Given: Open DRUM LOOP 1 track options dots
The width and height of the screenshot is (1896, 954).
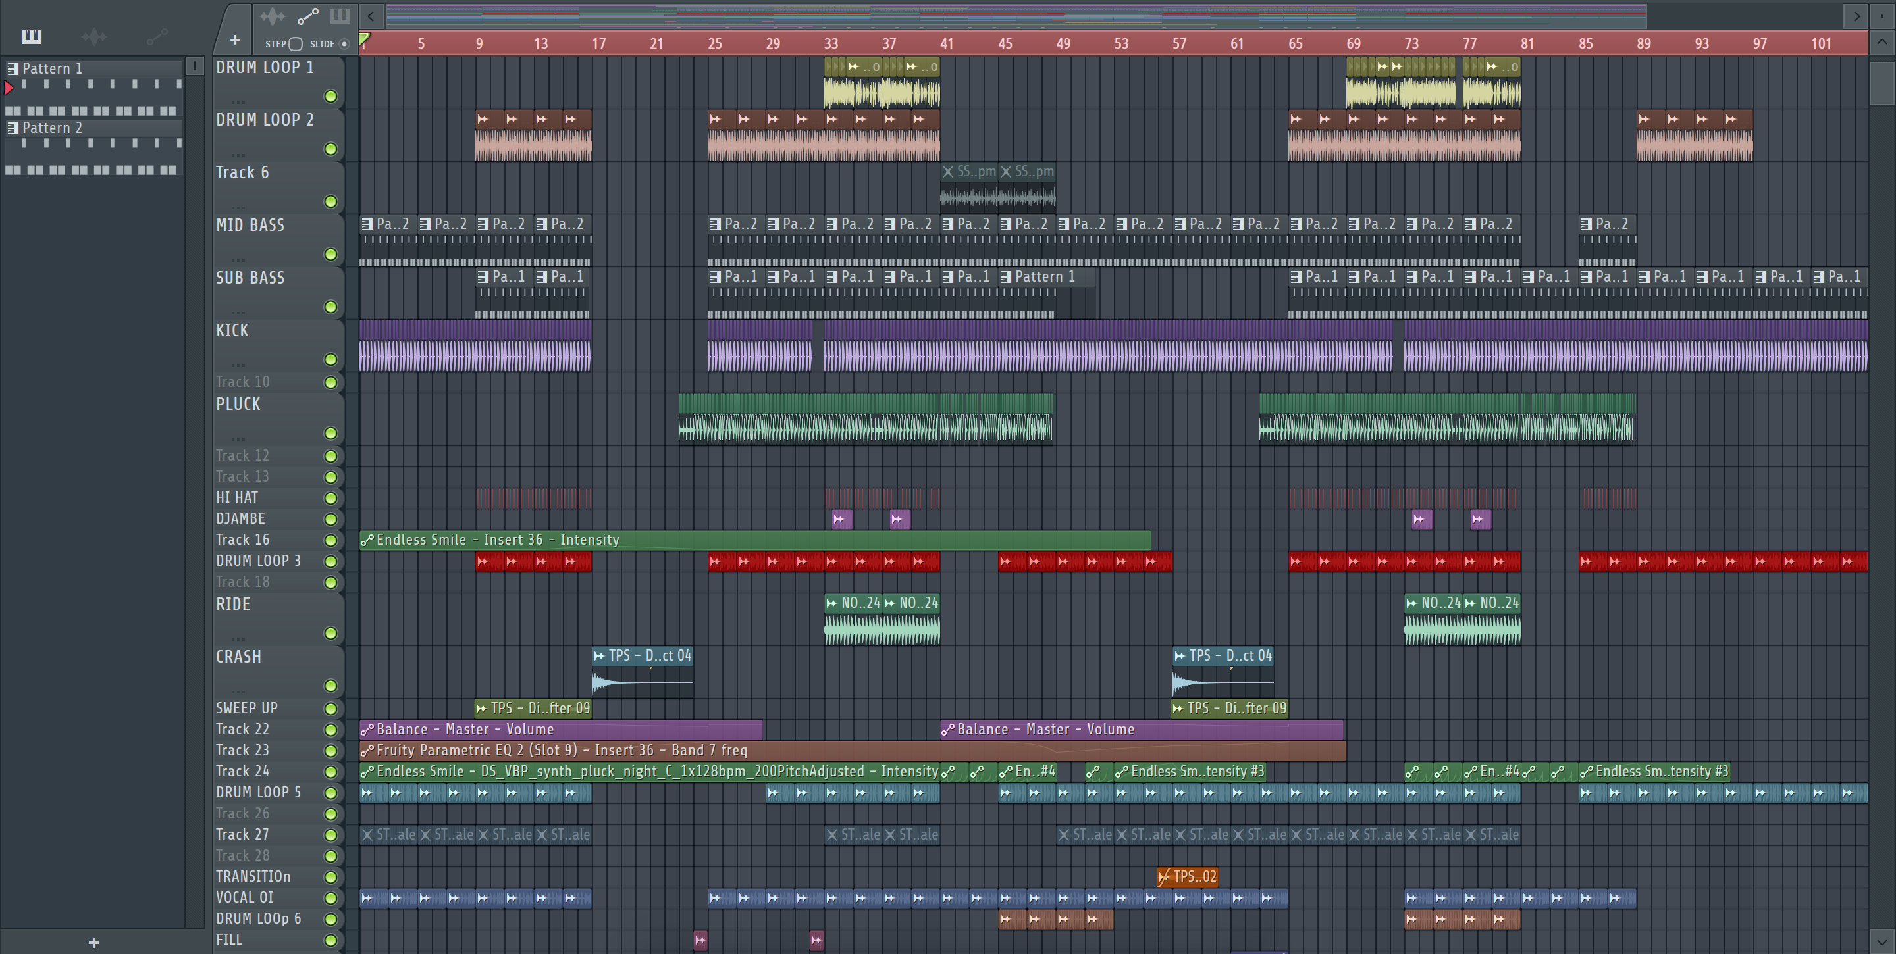Looking at the screenshot, I should pyautogui.click(x=238, y=101).
